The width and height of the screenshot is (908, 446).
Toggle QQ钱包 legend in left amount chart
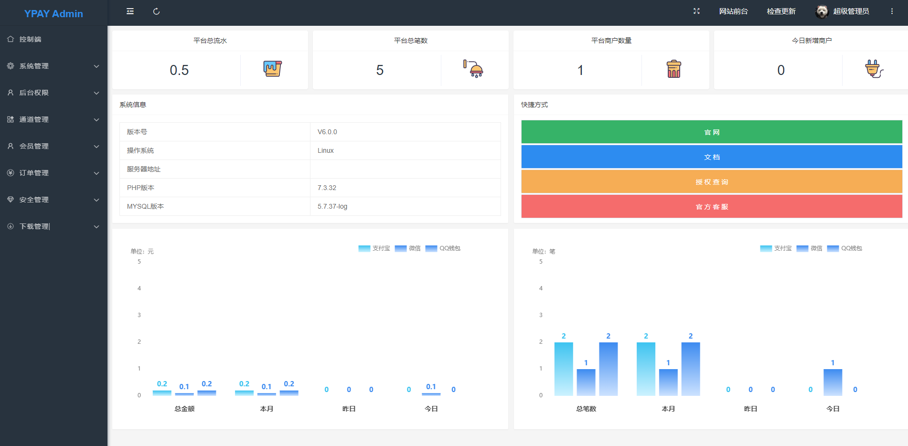[x=443, y=248]
